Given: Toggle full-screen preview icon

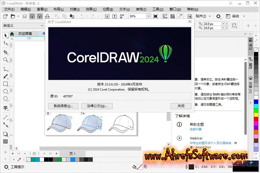Looking at the screenshot, I should pos(155,16).
